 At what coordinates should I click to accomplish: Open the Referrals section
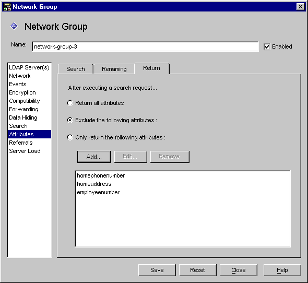tap(29, 143)
